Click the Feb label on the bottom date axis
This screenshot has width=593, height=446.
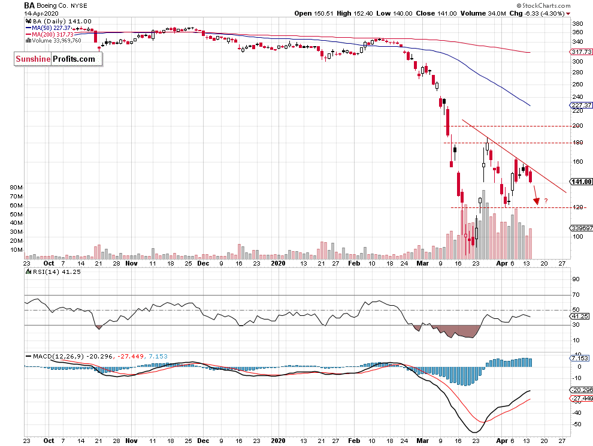coord(354,441)
